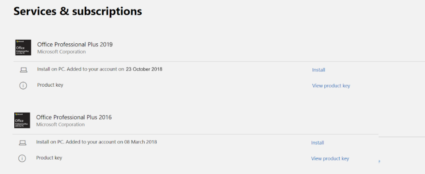The height and width of the screenshot is (174, 425).
Task: Open the Office Professional Plus 2016 title
Action: pos(74,117)
